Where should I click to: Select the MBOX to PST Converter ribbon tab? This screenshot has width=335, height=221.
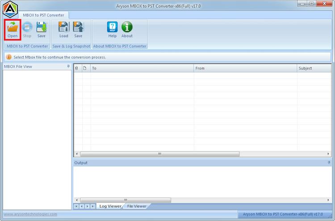[x=44, y=15]
